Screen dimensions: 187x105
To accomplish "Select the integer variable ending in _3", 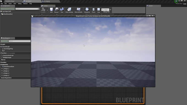I will tap(6, 73).
